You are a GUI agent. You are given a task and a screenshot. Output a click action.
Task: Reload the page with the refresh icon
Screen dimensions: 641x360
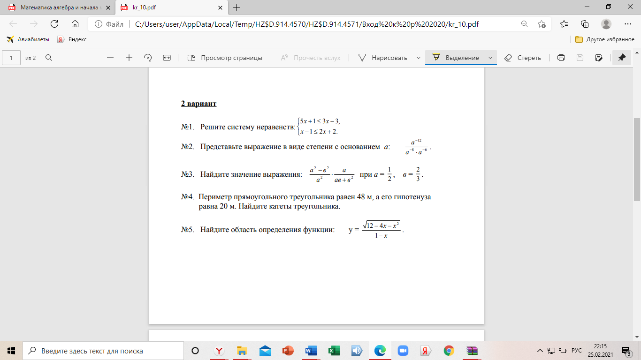click(54, 24)
